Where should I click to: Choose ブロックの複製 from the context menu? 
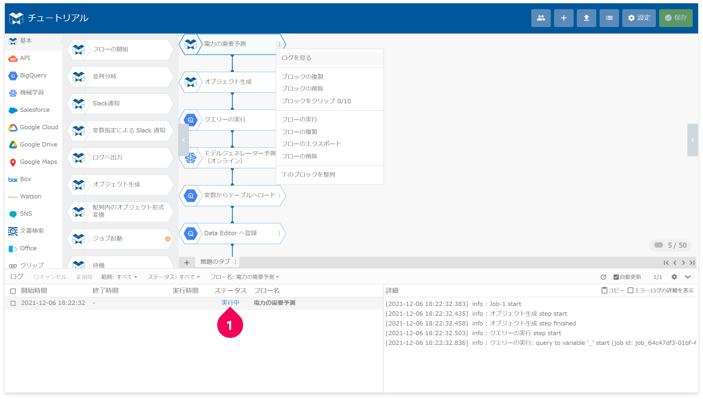[x=330, y=77]
